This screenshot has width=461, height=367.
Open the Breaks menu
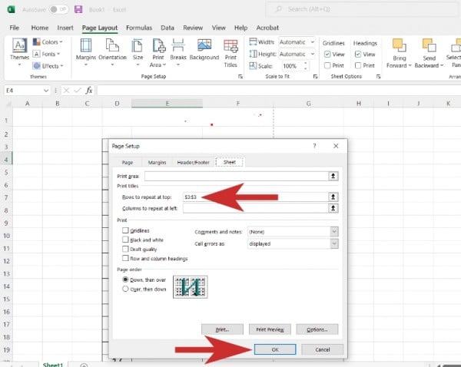pos(178,52)
